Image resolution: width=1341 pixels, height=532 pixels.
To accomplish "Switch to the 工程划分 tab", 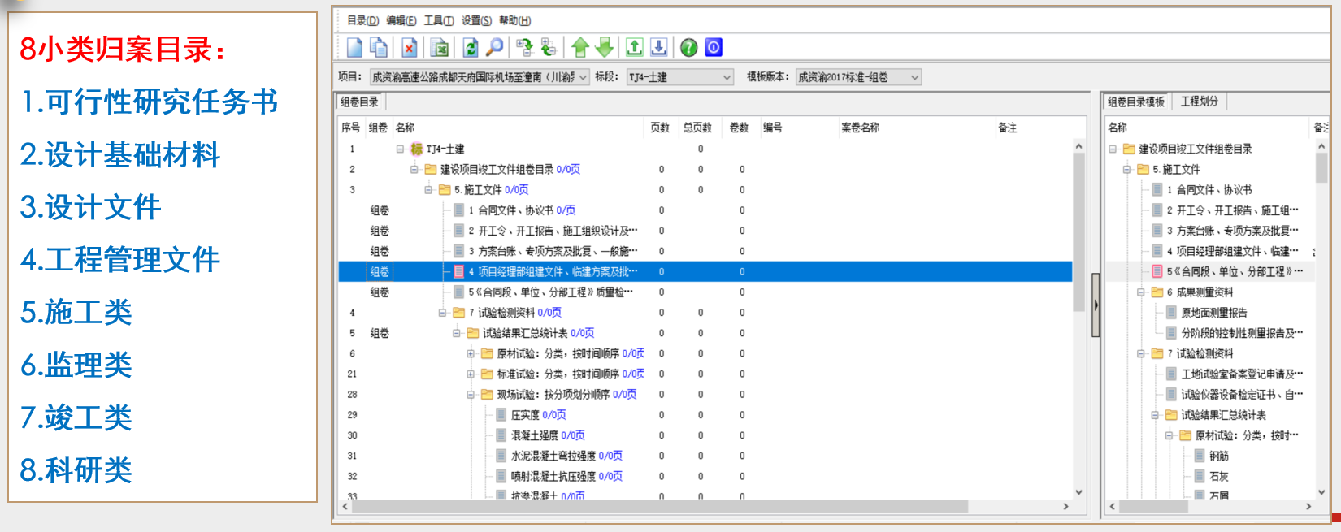I will (x=1200, y=102).
